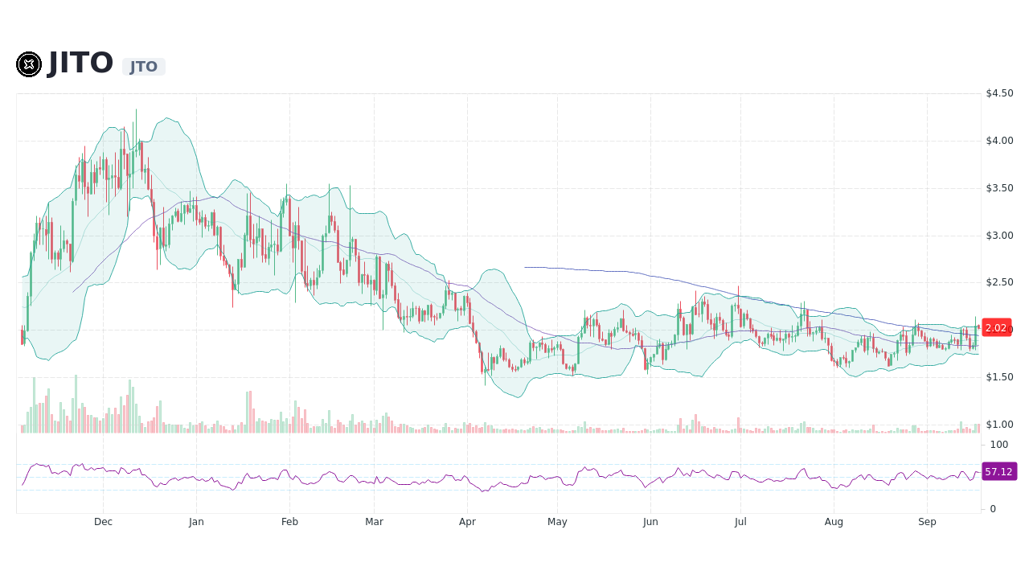Viewport: 1029px width, 579px height.
Task: Click the Dec month label on timeline
Action: [x=103, y=521]
